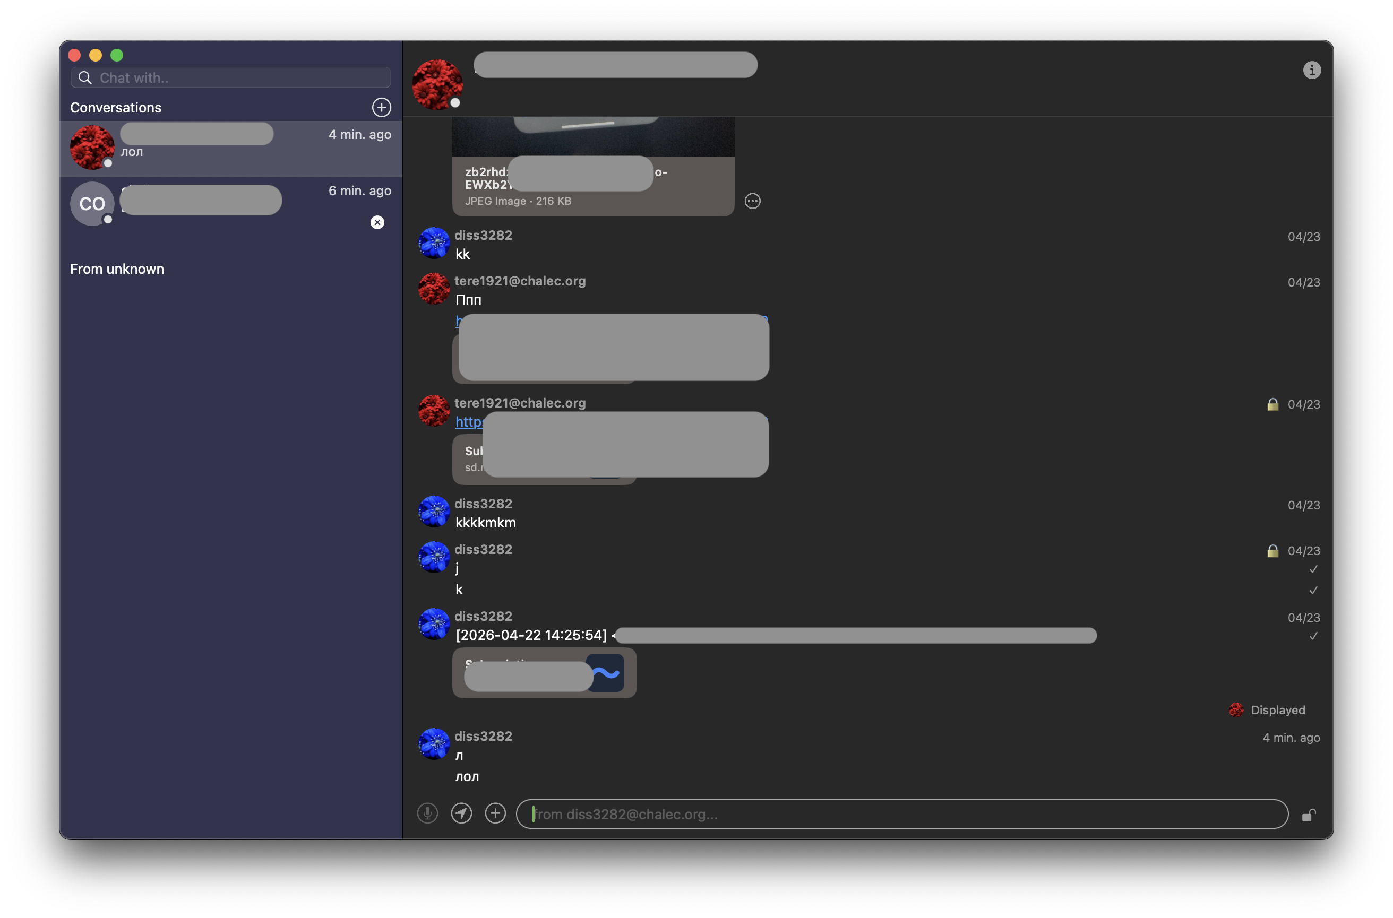
Task: Record a voice message with the microphone icon
Action: coord(427,813)
